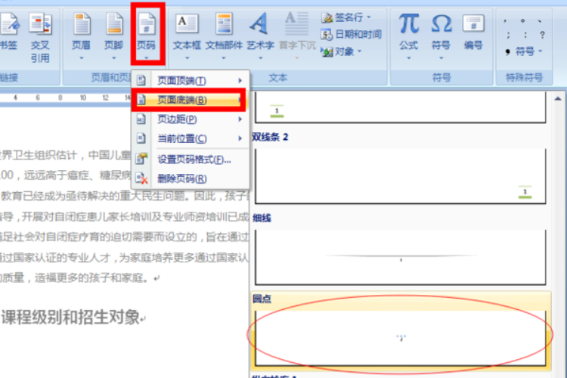This screenshot has height=378, width=567.
Task: Choose 设置页码格式 format page numbers
Action: click(x=190, y=160)
